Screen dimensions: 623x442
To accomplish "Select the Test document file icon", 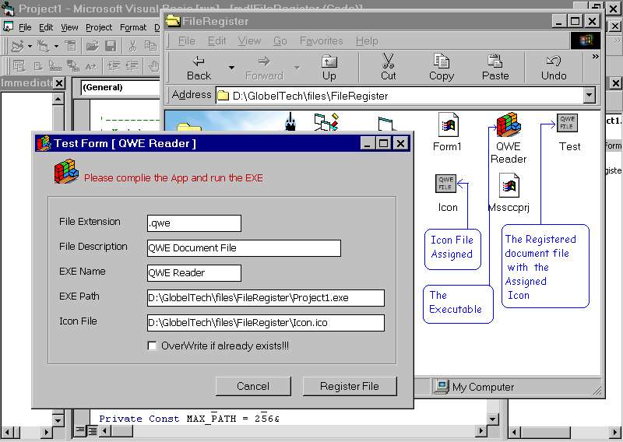I will click(x=568, y=124).
